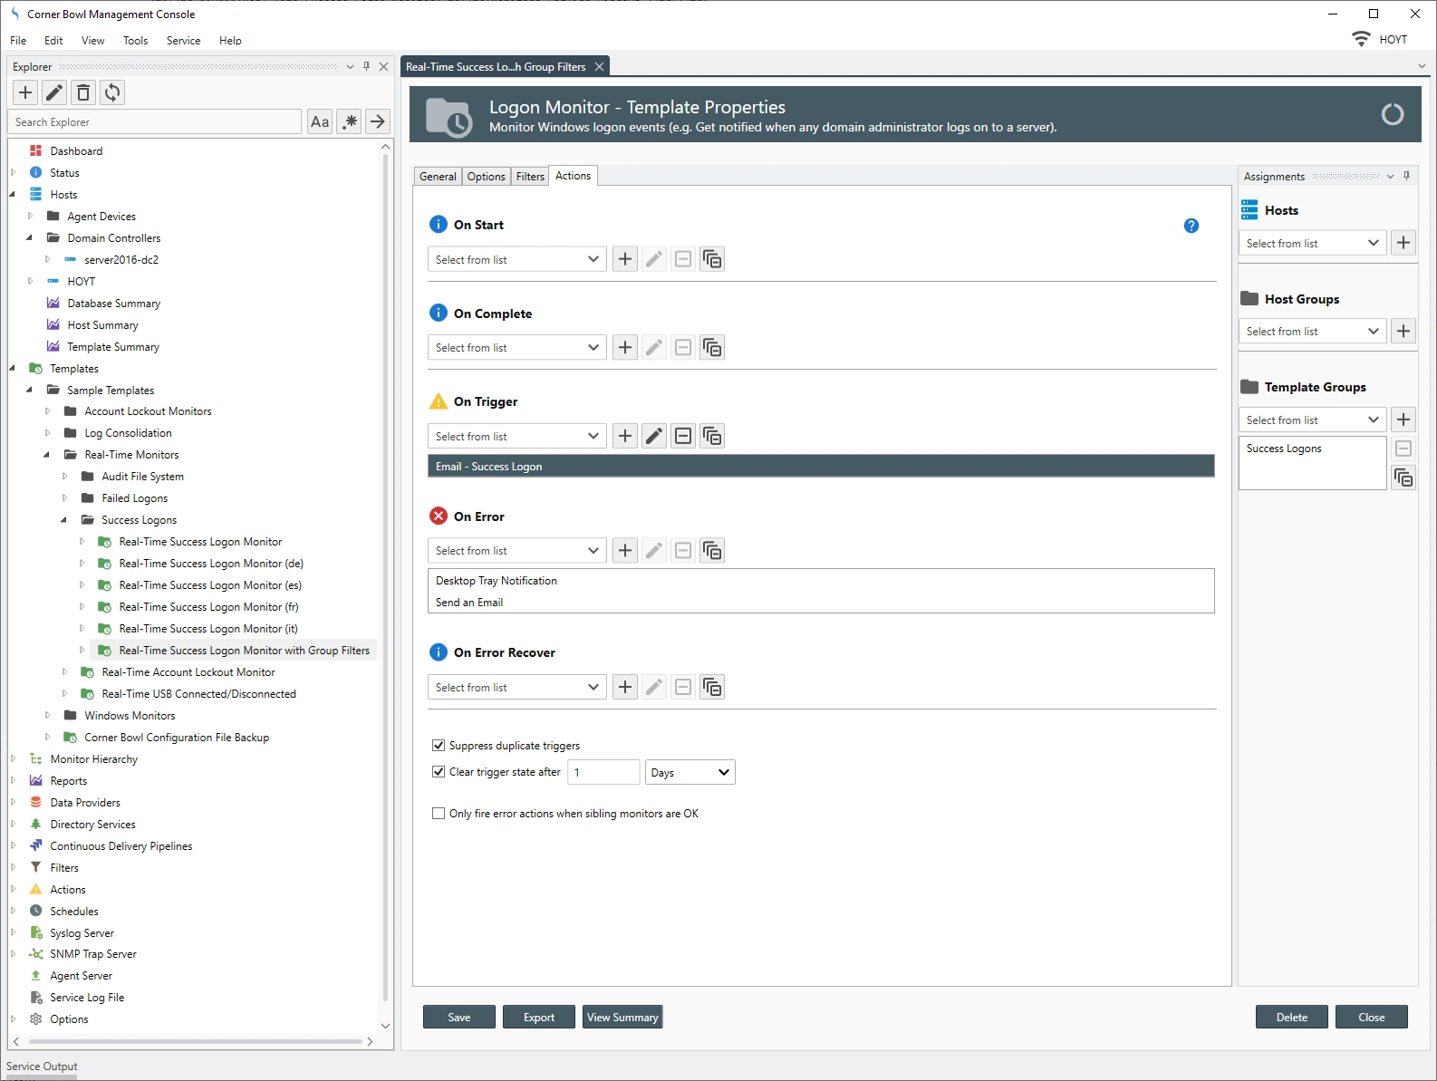Click the Search Explorer input field

(x=155, y=122)
